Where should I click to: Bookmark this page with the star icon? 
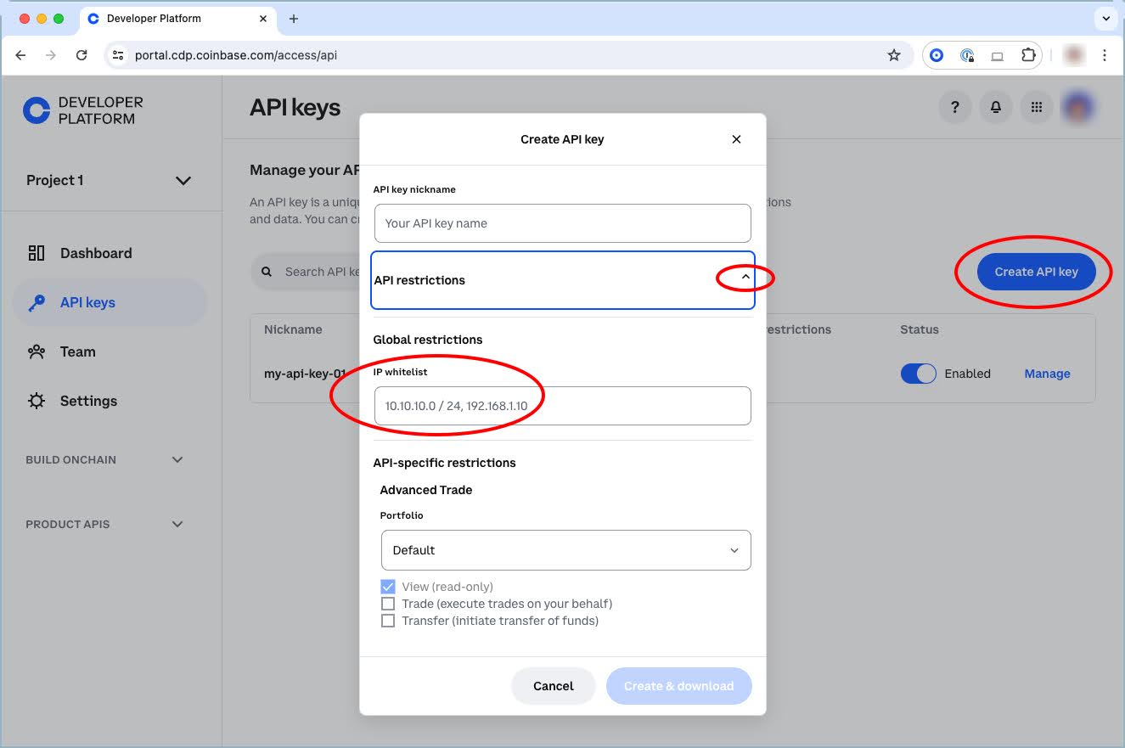tap(894, 55)
